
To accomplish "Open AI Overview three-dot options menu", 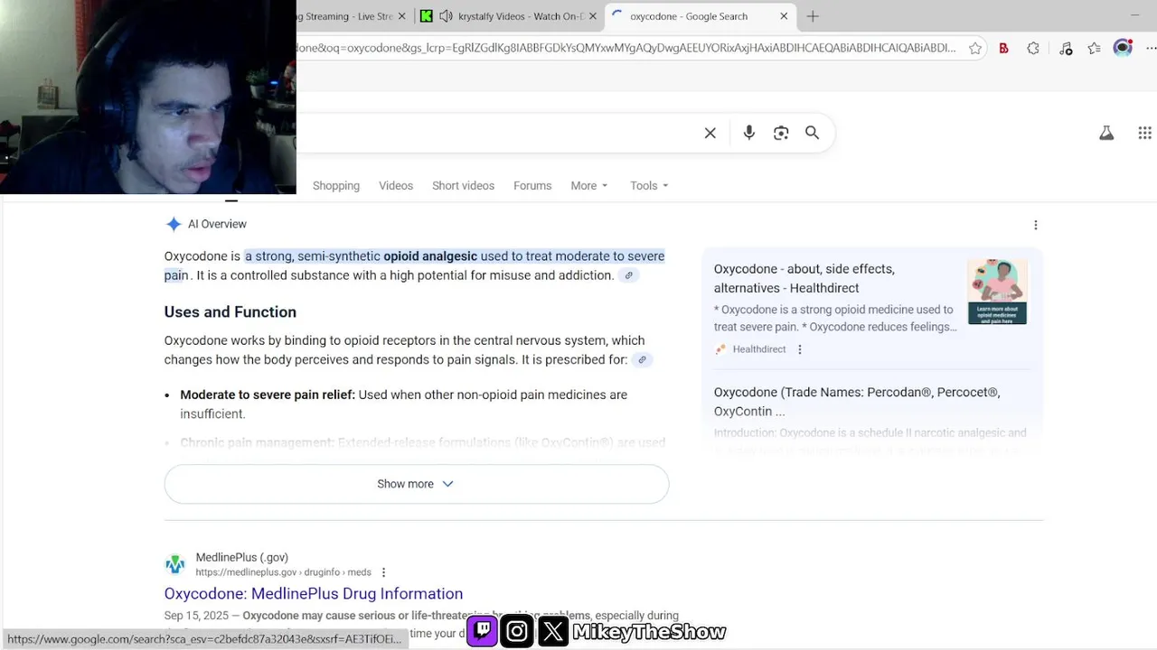I will 1036,225.
